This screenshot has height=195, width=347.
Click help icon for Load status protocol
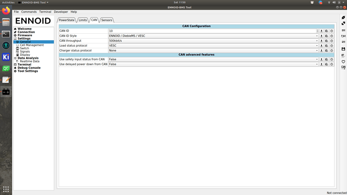(x=331, y=46)
